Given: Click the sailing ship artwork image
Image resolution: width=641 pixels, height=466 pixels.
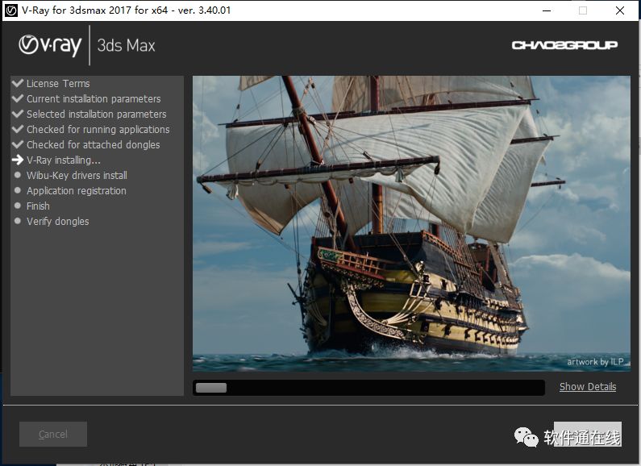Looking at the screenshot, I should point(411,223).
